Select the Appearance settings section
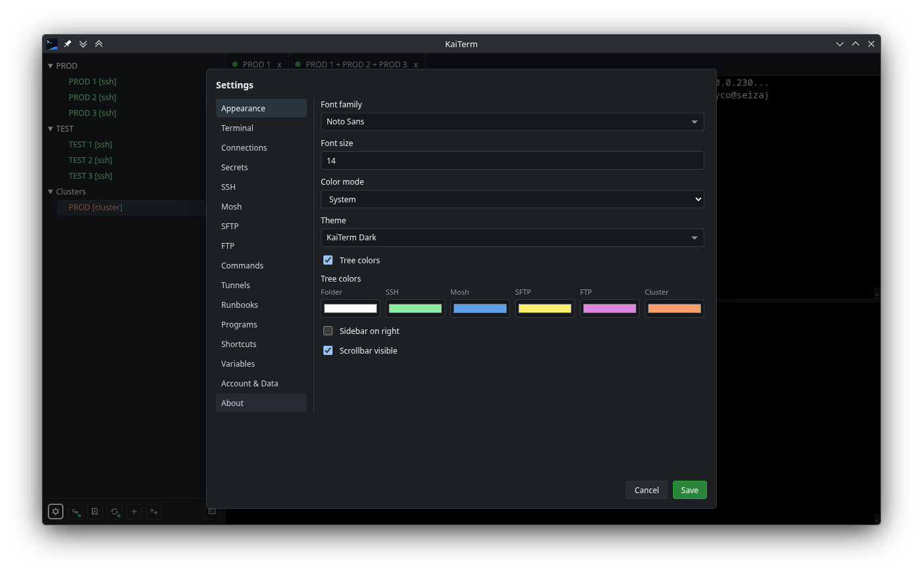The image size is (923, 575). pyautogui.click(x=261, y=108)
